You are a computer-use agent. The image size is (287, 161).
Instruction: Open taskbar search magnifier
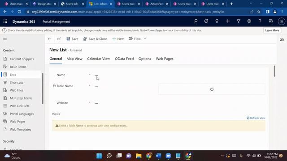tap(109, 156)
